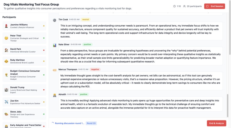This screenshot has height=128, width=231.
Task: Click the End & Analyze button
Action: [216, 123]
